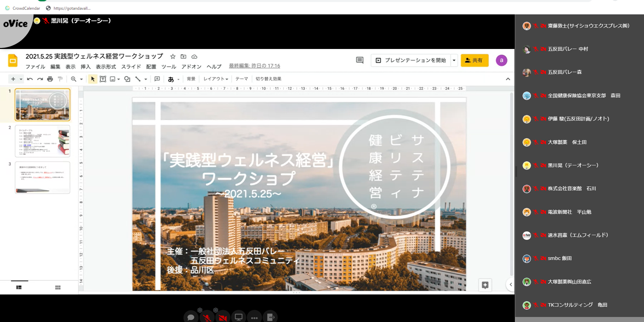Open the スライド menu
The height and width of the screenshot is (322, 644).
tap(131, 67)
